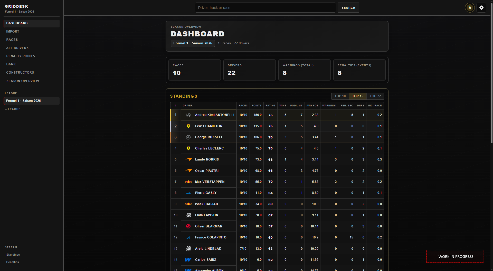Screen dimensions: 493x271
Task: Click the Red Bull logo beside Isack Hadjar
Action: (x=188, y=204)
